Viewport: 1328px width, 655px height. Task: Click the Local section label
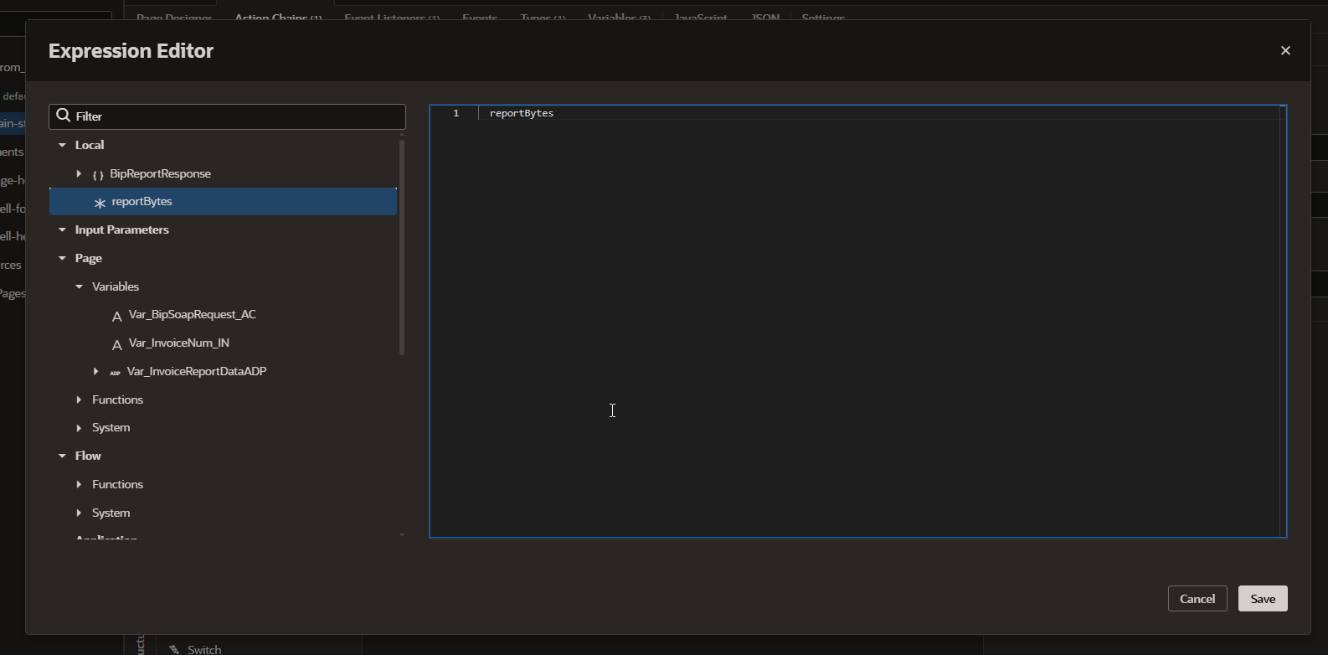point(90,145)
